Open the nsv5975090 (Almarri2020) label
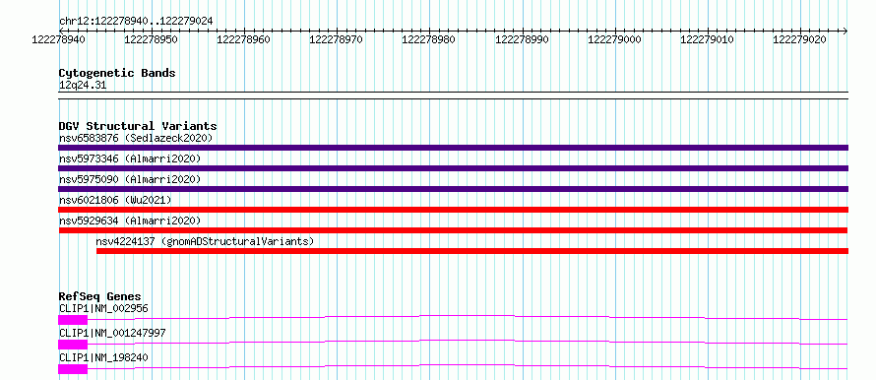The height and width of the screenshot is (380, 876). (x=130, y=179)
